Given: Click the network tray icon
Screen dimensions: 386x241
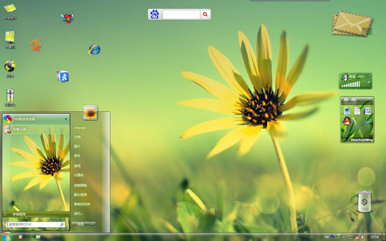Looking at the screenshot, I should click(350, 237).
